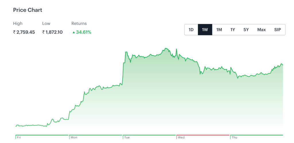
Task: Click the Fri day marker
Action: [19, 138]
